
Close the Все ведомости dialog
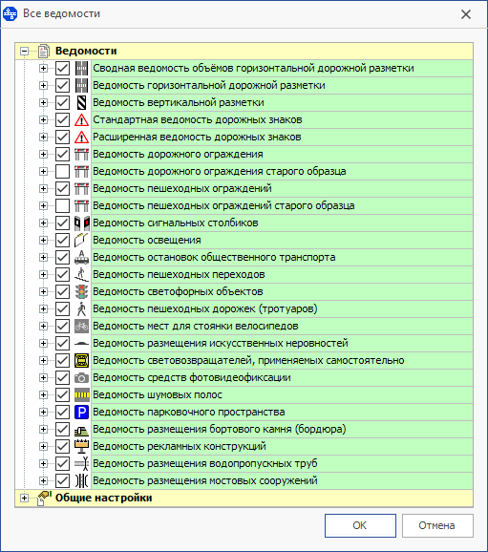[466, 14]
